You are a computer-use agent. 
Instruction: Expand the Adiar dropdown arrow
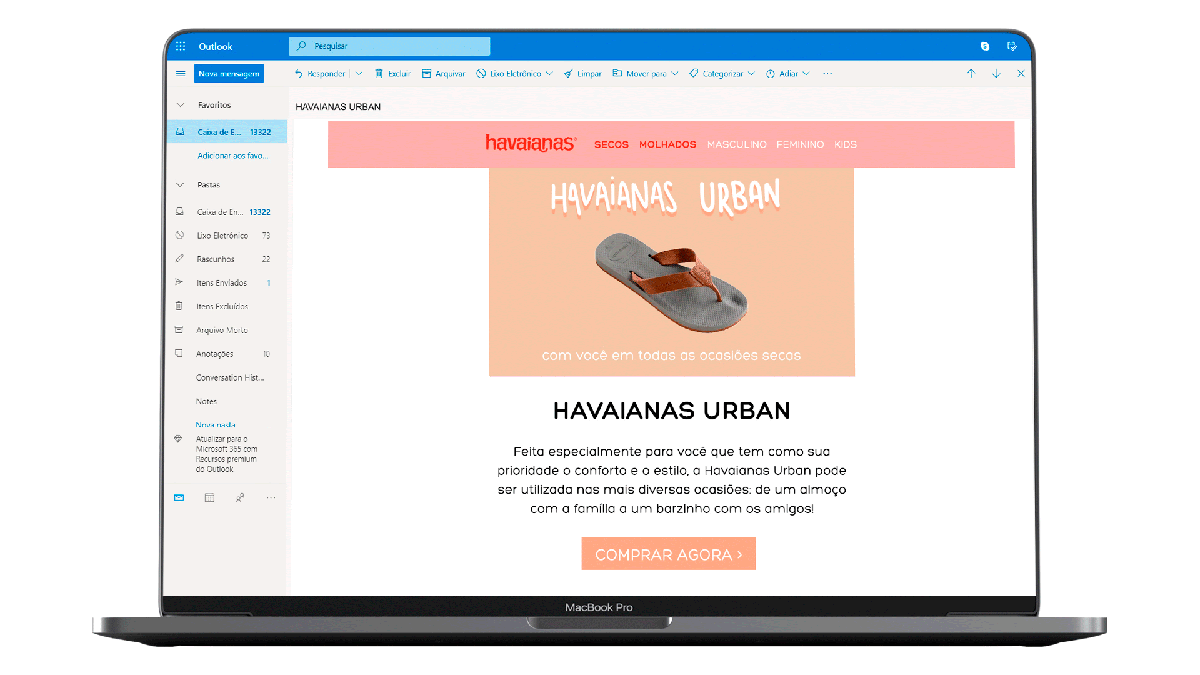point(806,73)
